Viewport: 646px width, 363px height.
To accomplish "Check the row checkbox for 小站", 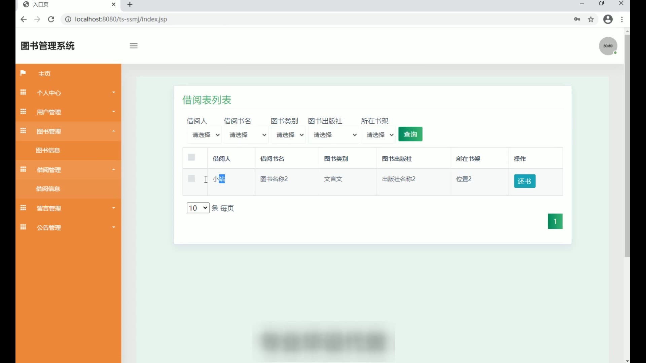I will [191, 178].
